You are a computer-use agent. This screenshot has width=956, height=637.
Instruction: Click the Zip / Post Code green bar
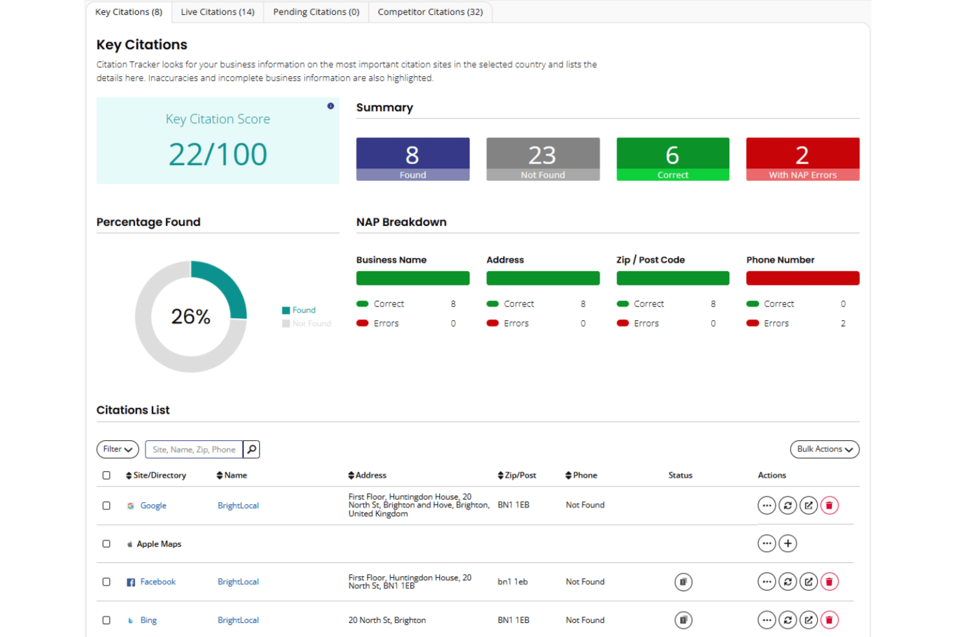(x=672, y=278)
